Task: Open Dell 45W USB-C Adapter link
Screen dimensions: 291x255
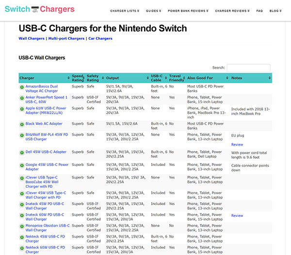Action: 46,152
